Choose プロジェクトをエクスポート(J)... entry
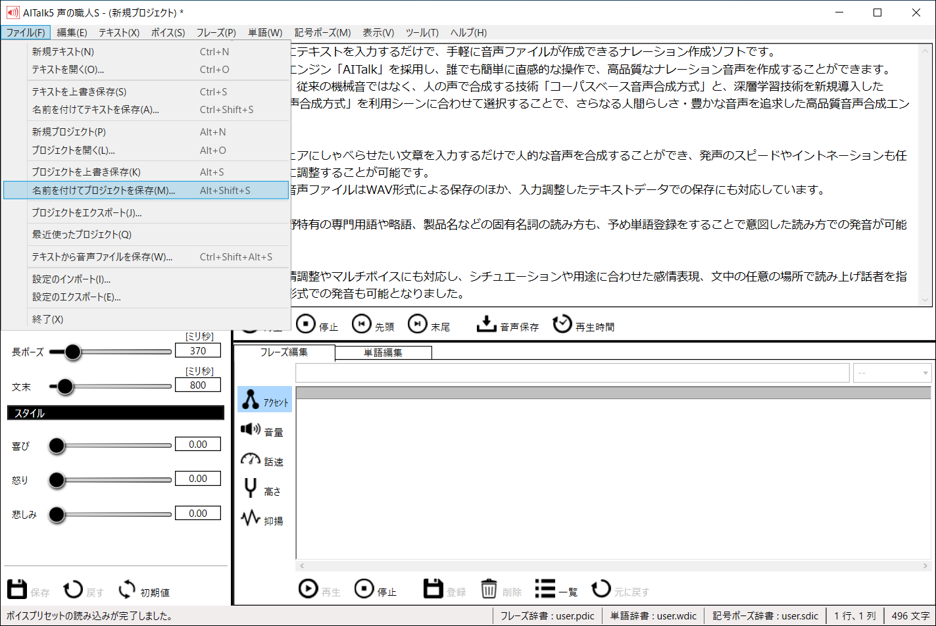This screenshot has width=936, height=626. pos(147,213)
